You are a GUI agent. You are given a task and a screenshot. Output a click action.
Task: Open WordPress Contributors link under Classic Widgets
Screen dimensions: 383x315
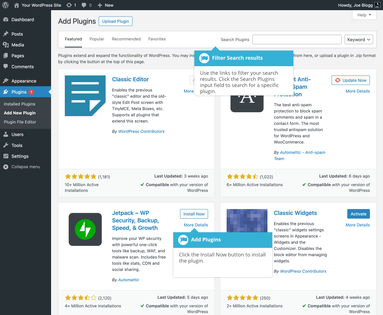coord(303,271)
